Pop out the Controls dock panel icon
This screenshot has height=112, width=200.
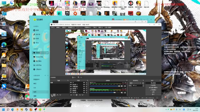[x=160, y=80]
